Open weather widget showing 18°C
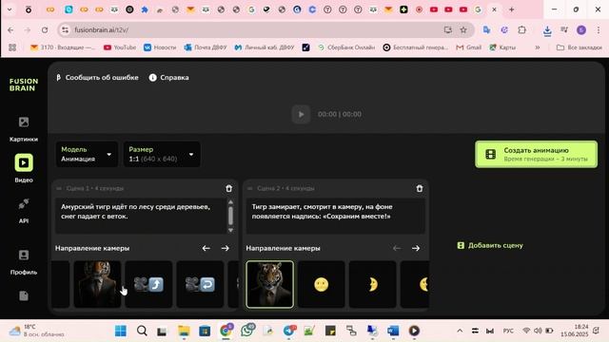This screenshot has width=609, height=342. [36, 331]
